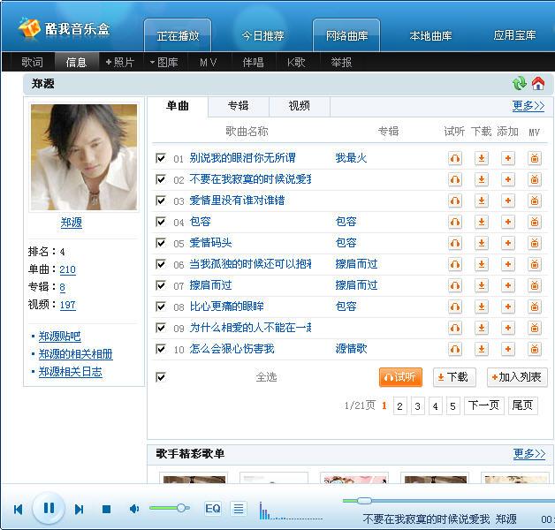555x530 pixels.
Task: Show playlist via the list icon
Action: [238, 509]
